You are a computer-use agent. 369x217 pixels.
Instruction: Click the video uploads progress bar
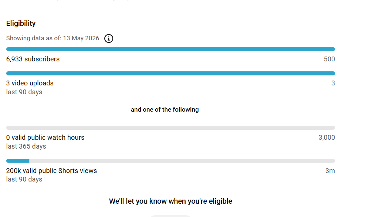tap(170, 74)
